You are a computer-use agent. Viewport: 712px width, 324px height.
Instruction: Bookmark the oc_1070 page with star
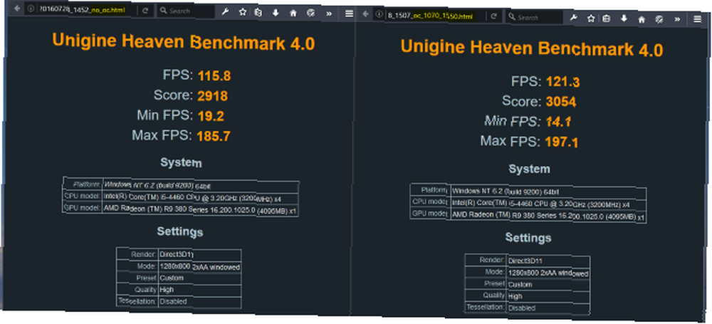pos(591,19)
